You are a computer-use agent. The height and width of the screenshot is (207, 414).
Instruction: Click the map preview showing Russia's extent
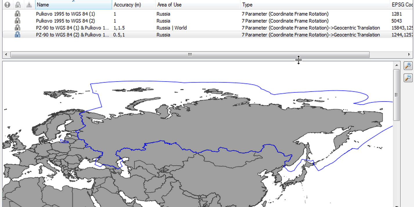click(198, 134)
